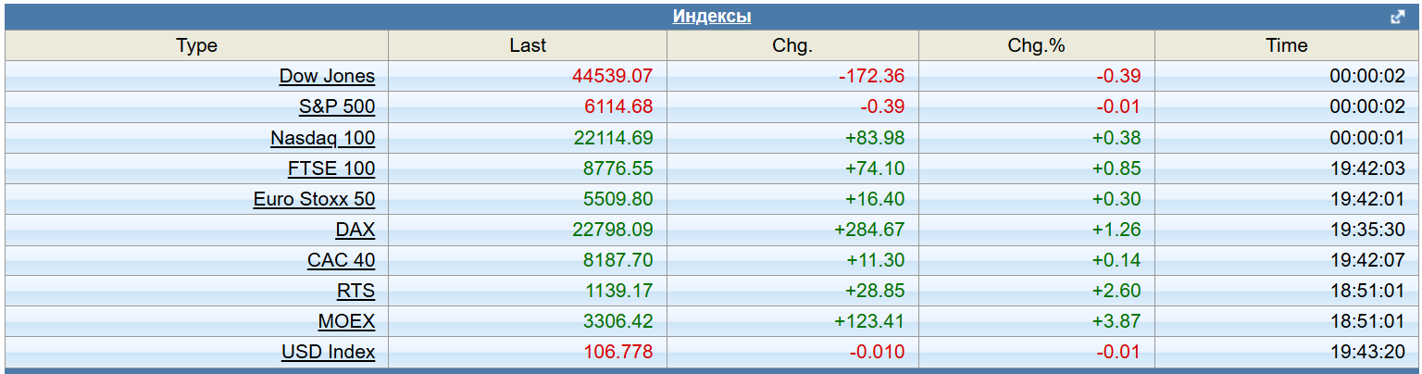Open the DAX index link

click(x=355, y=230)
